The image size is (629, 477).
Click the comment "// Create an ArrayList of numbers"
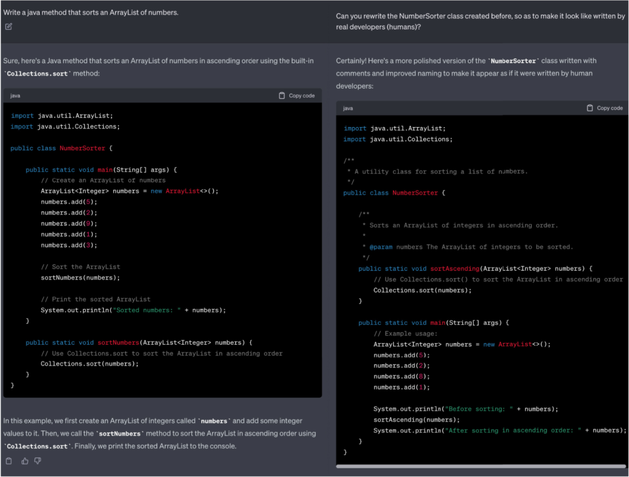pos(103,181)
